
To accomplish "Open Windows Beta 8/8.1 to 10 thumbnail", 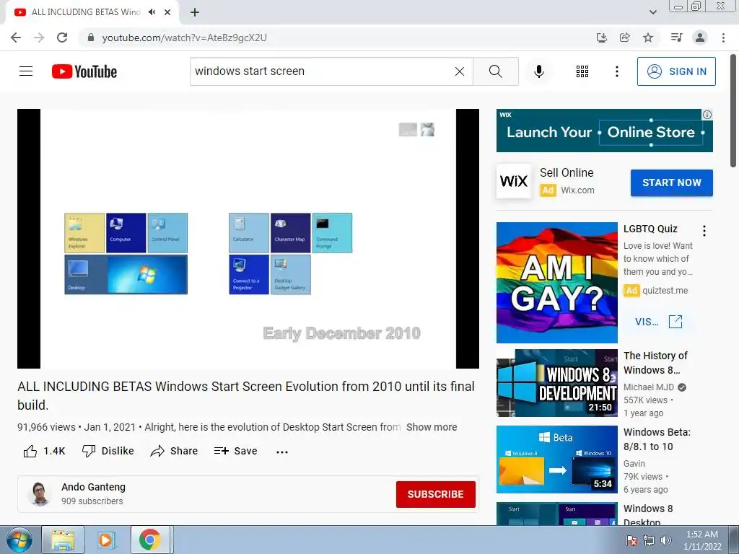I will 556,460.
